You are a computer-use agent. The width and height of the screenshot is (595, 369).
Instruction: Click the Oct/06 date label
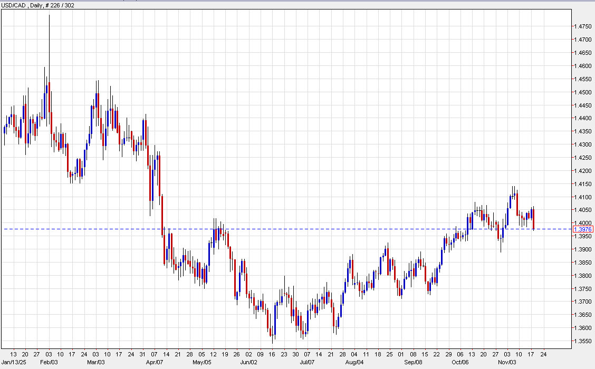point(460,362)
